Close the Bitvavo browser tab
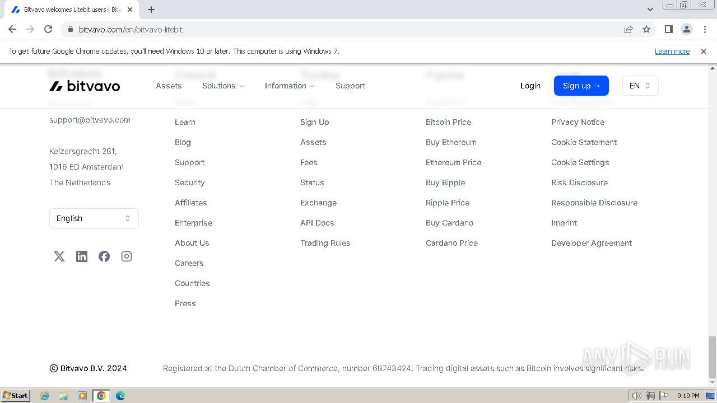Viewport: 717px width, 403px height. (130, 10)
